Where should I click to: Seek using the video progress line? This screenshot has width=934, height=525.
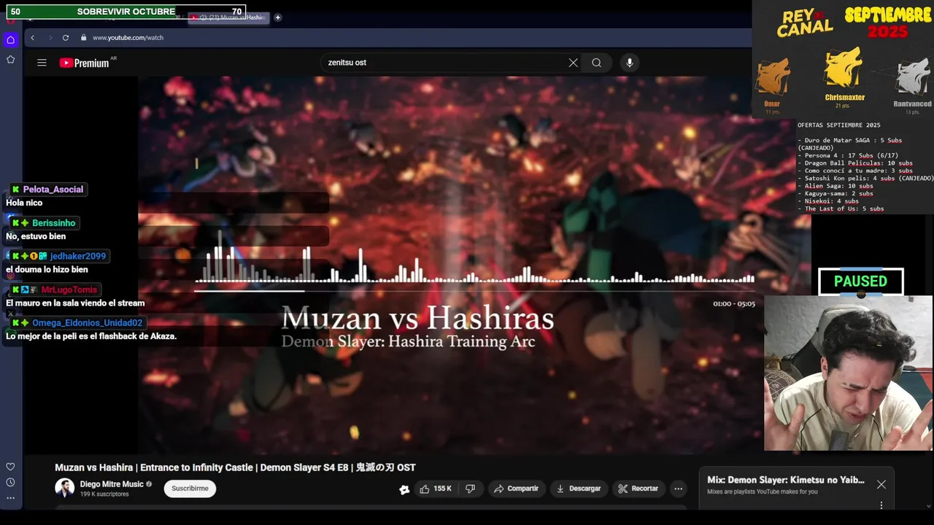(x=474, y=291)
